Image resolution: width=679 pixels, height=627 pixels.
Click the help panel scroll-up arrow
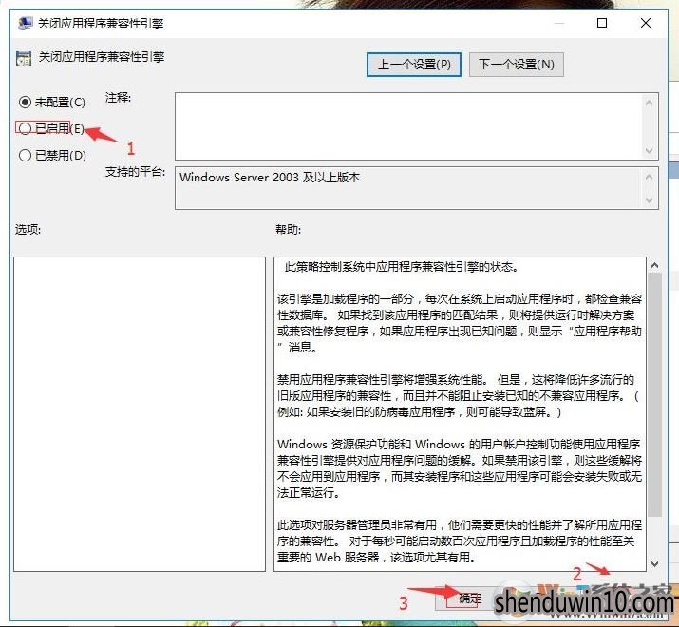(654, 265)
